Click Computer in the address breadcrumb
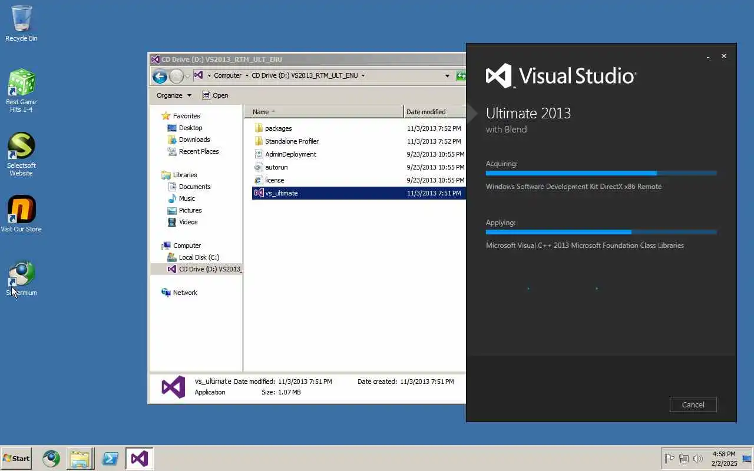754x471 pixels. pos(227,75)
